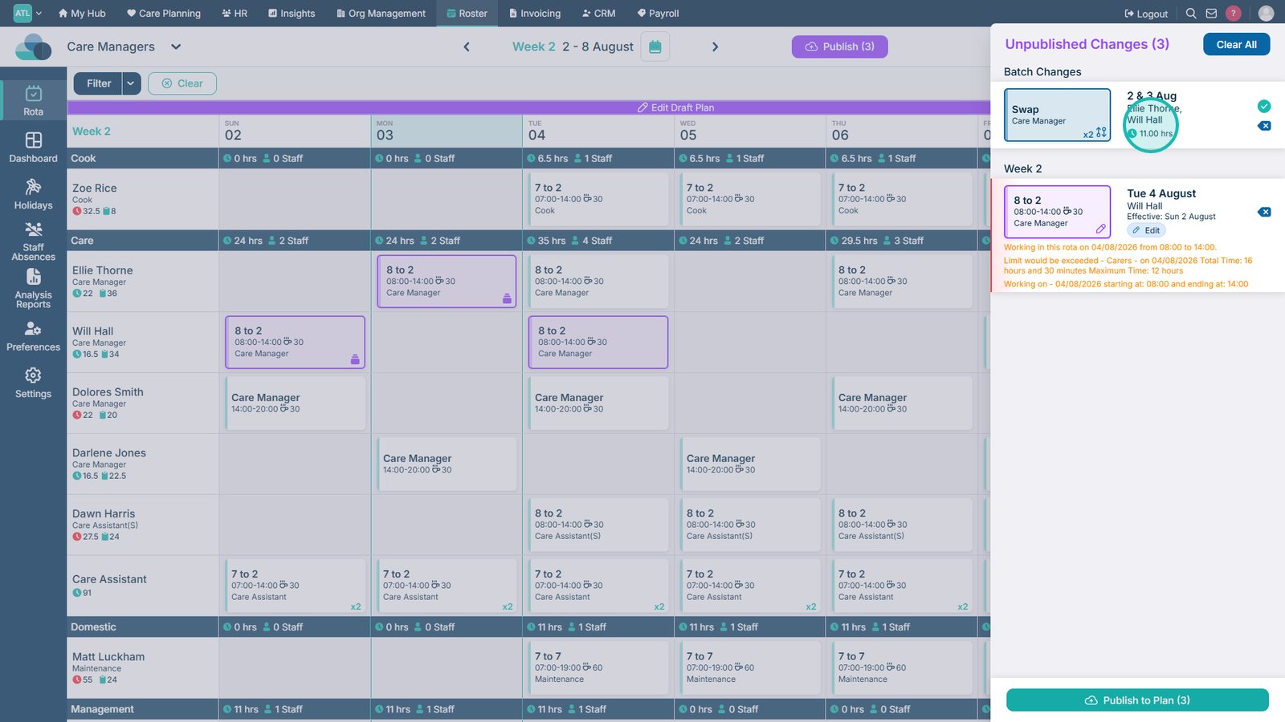Open Preferences in the sidebar
This screenshot has height=722, width=1285.
coord(33,337)
